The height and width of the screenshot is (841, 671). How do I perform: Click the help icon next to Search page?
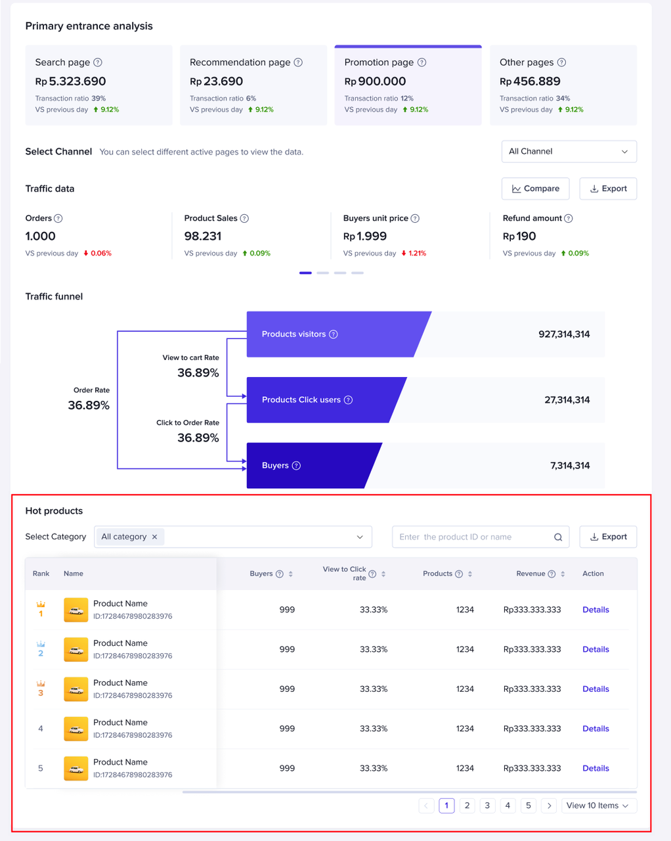[x=98, y=62]
